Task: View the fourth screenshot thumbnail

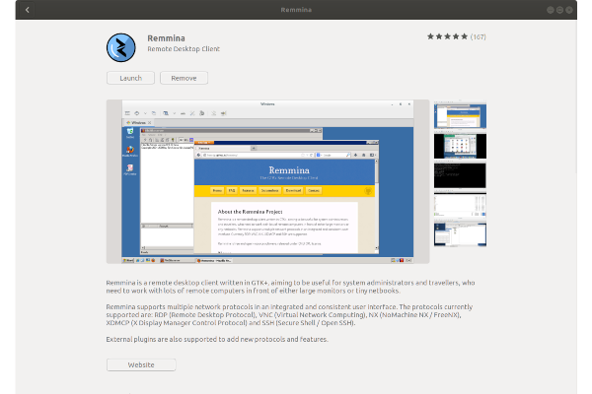Action: [460, 205]
